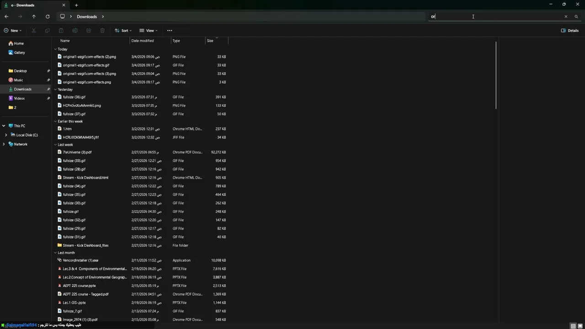
Task: Switch to large thumbnails view in status bar
Action: click(581, 326)
